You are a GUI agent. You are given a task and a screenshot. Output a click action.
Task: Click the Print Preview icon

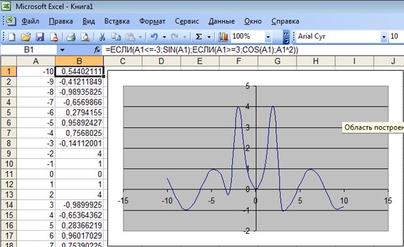[x=86, y=37]
